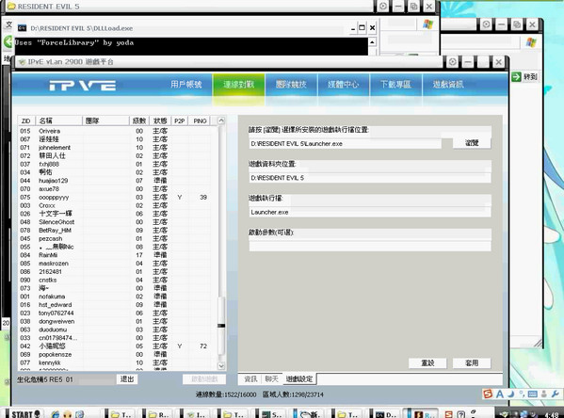Click the moon icon in the IME toolbar
Screen dimensions: 564x418
tap(510, 394)
